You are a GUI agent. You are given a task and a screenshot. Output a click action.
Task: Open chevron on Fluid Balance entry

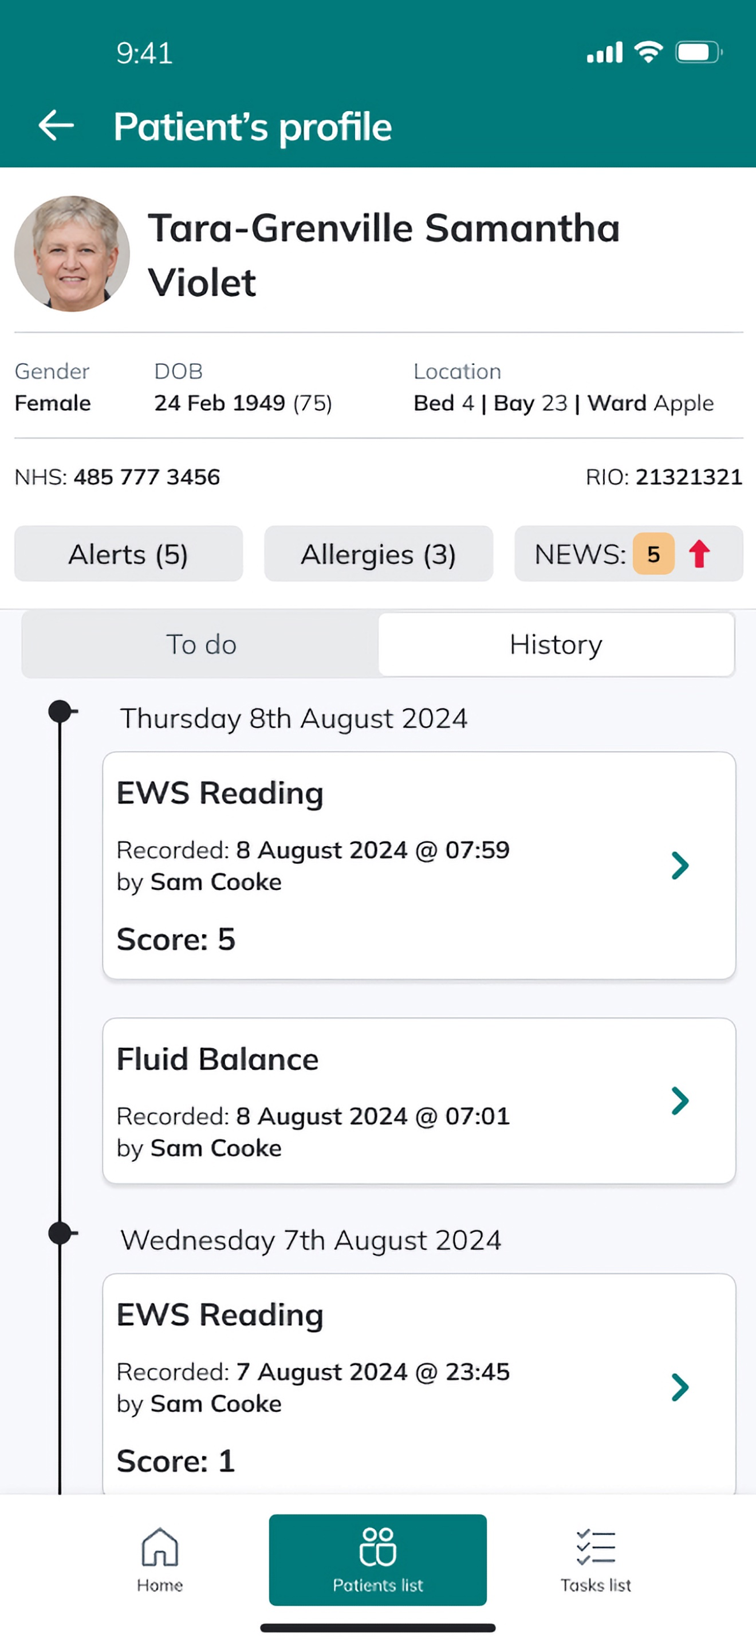pos(680,1100)
